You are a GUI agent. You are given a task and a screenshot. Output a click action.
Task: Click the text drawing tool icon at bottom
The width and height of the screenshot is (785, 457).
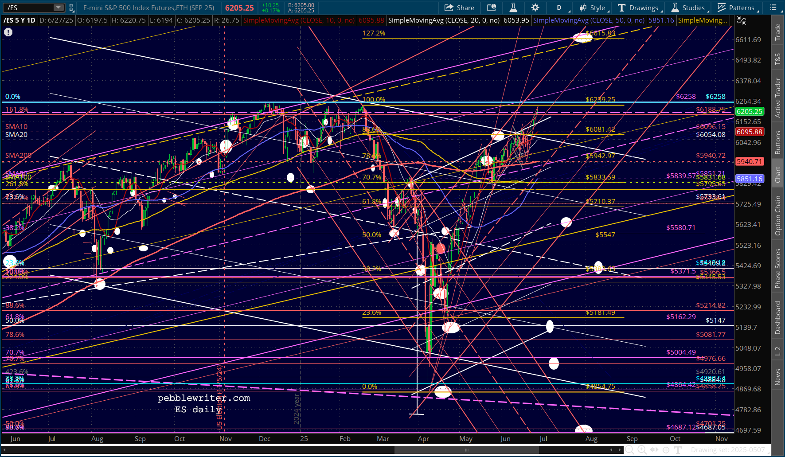(678, 450)
